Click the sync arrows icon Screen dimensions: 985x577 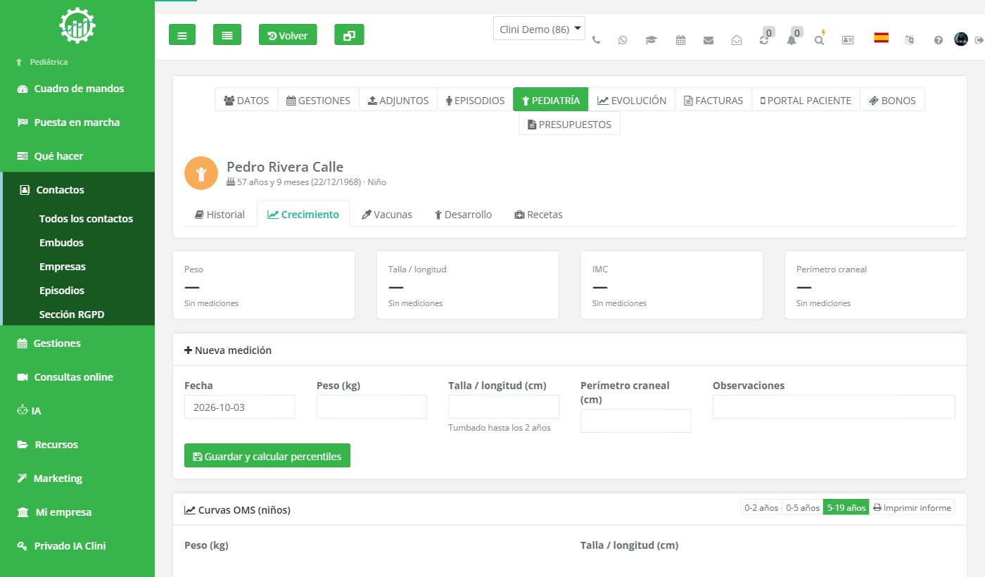pos(764,40)
